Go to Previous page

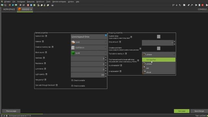pos(11,111)
